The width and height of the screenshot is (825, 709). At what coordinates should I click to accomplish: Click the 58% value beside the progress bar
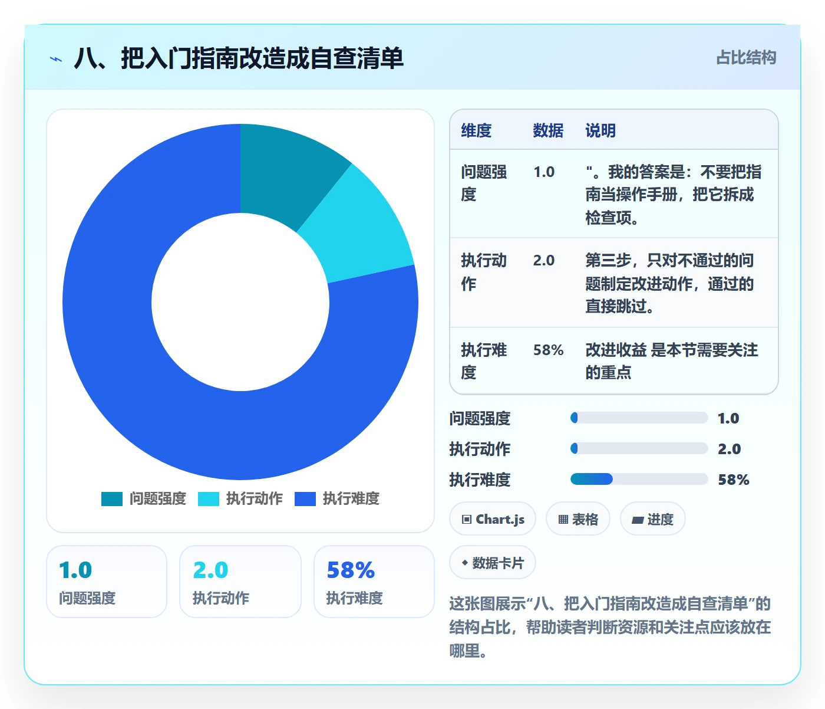734,480
